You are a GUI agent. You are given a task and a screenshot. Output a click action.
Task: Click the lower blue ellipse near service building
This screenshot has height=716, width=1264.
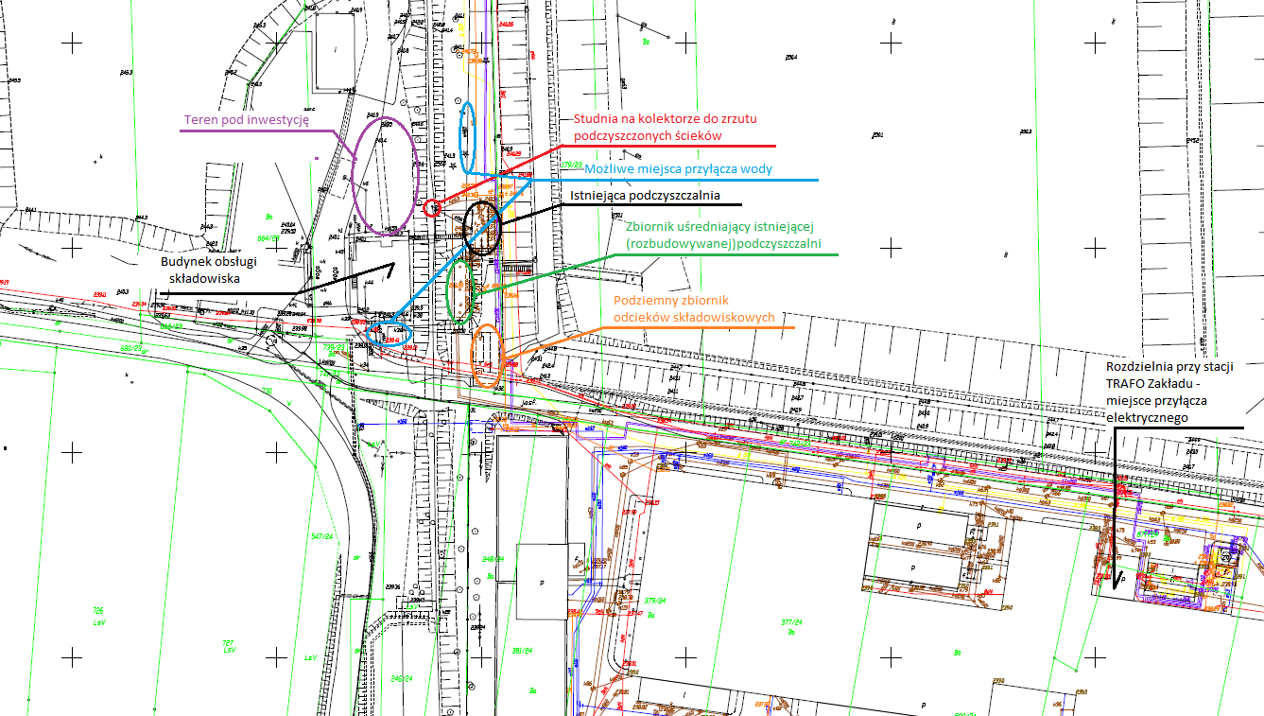(390, 332)
